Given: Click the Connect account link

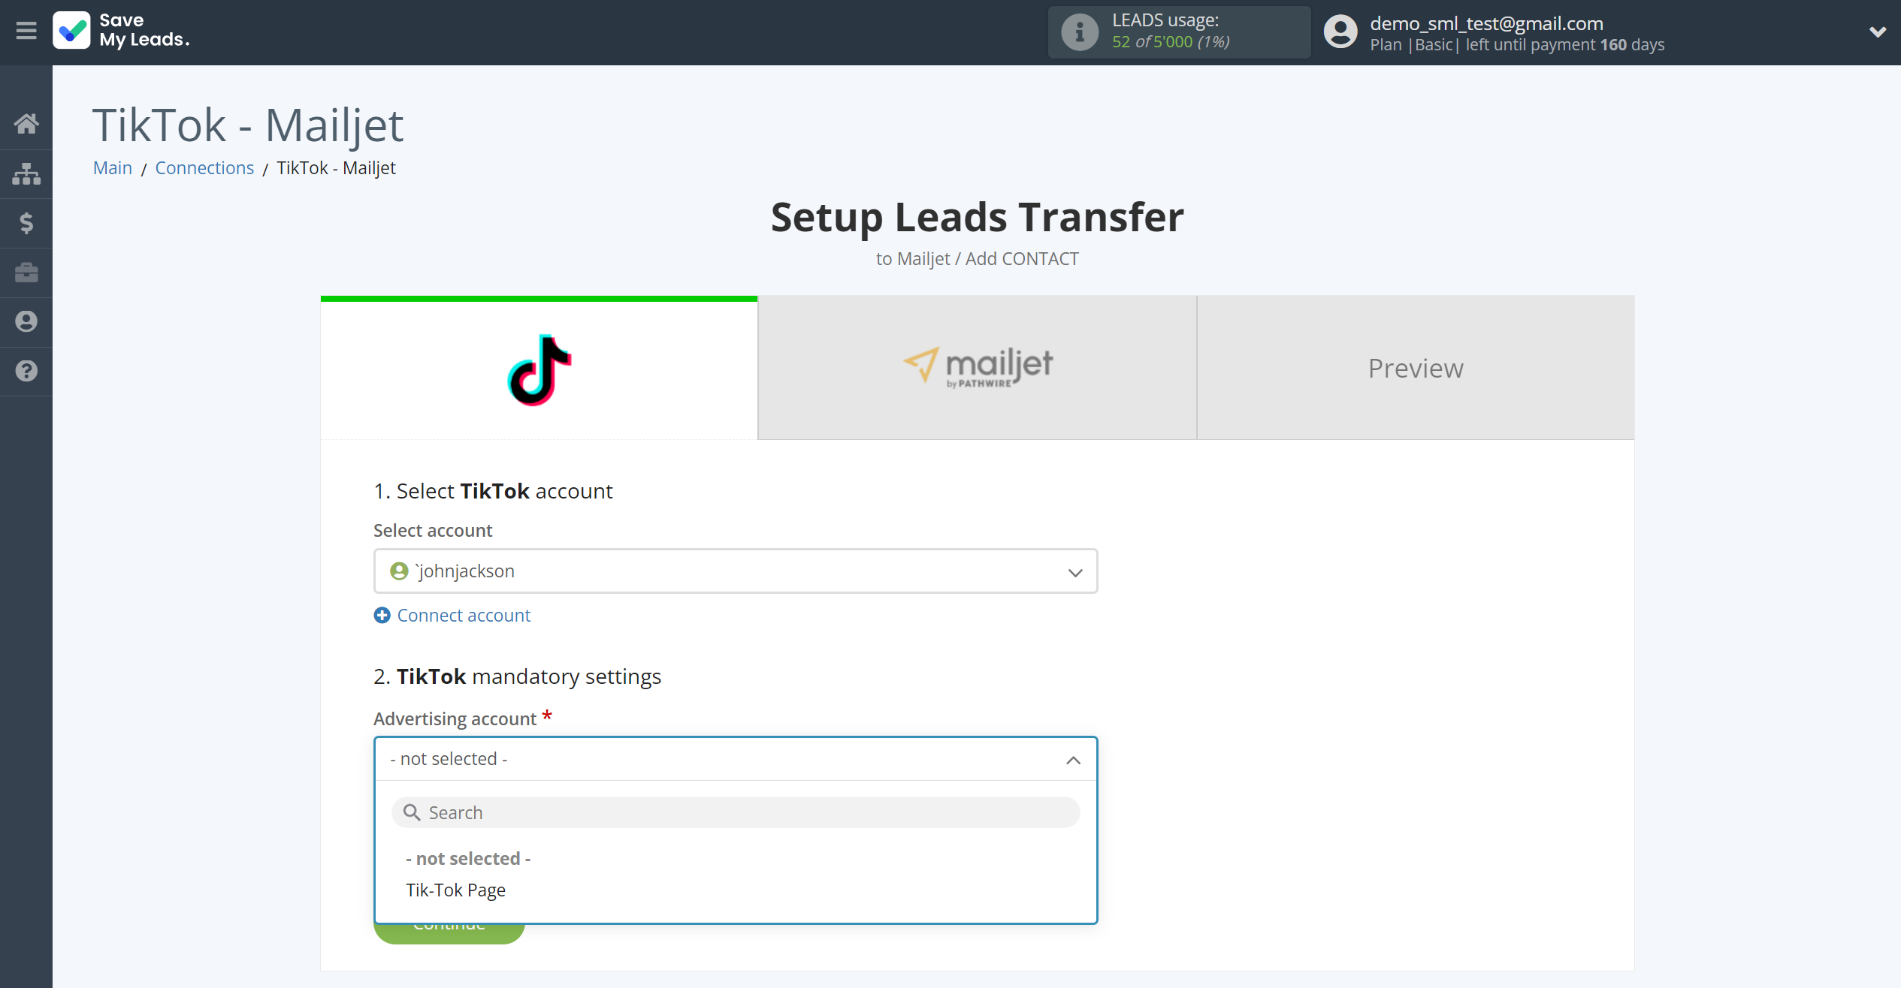Looking at the screenshot, I should pyautogui.click(x=452, y=615).
